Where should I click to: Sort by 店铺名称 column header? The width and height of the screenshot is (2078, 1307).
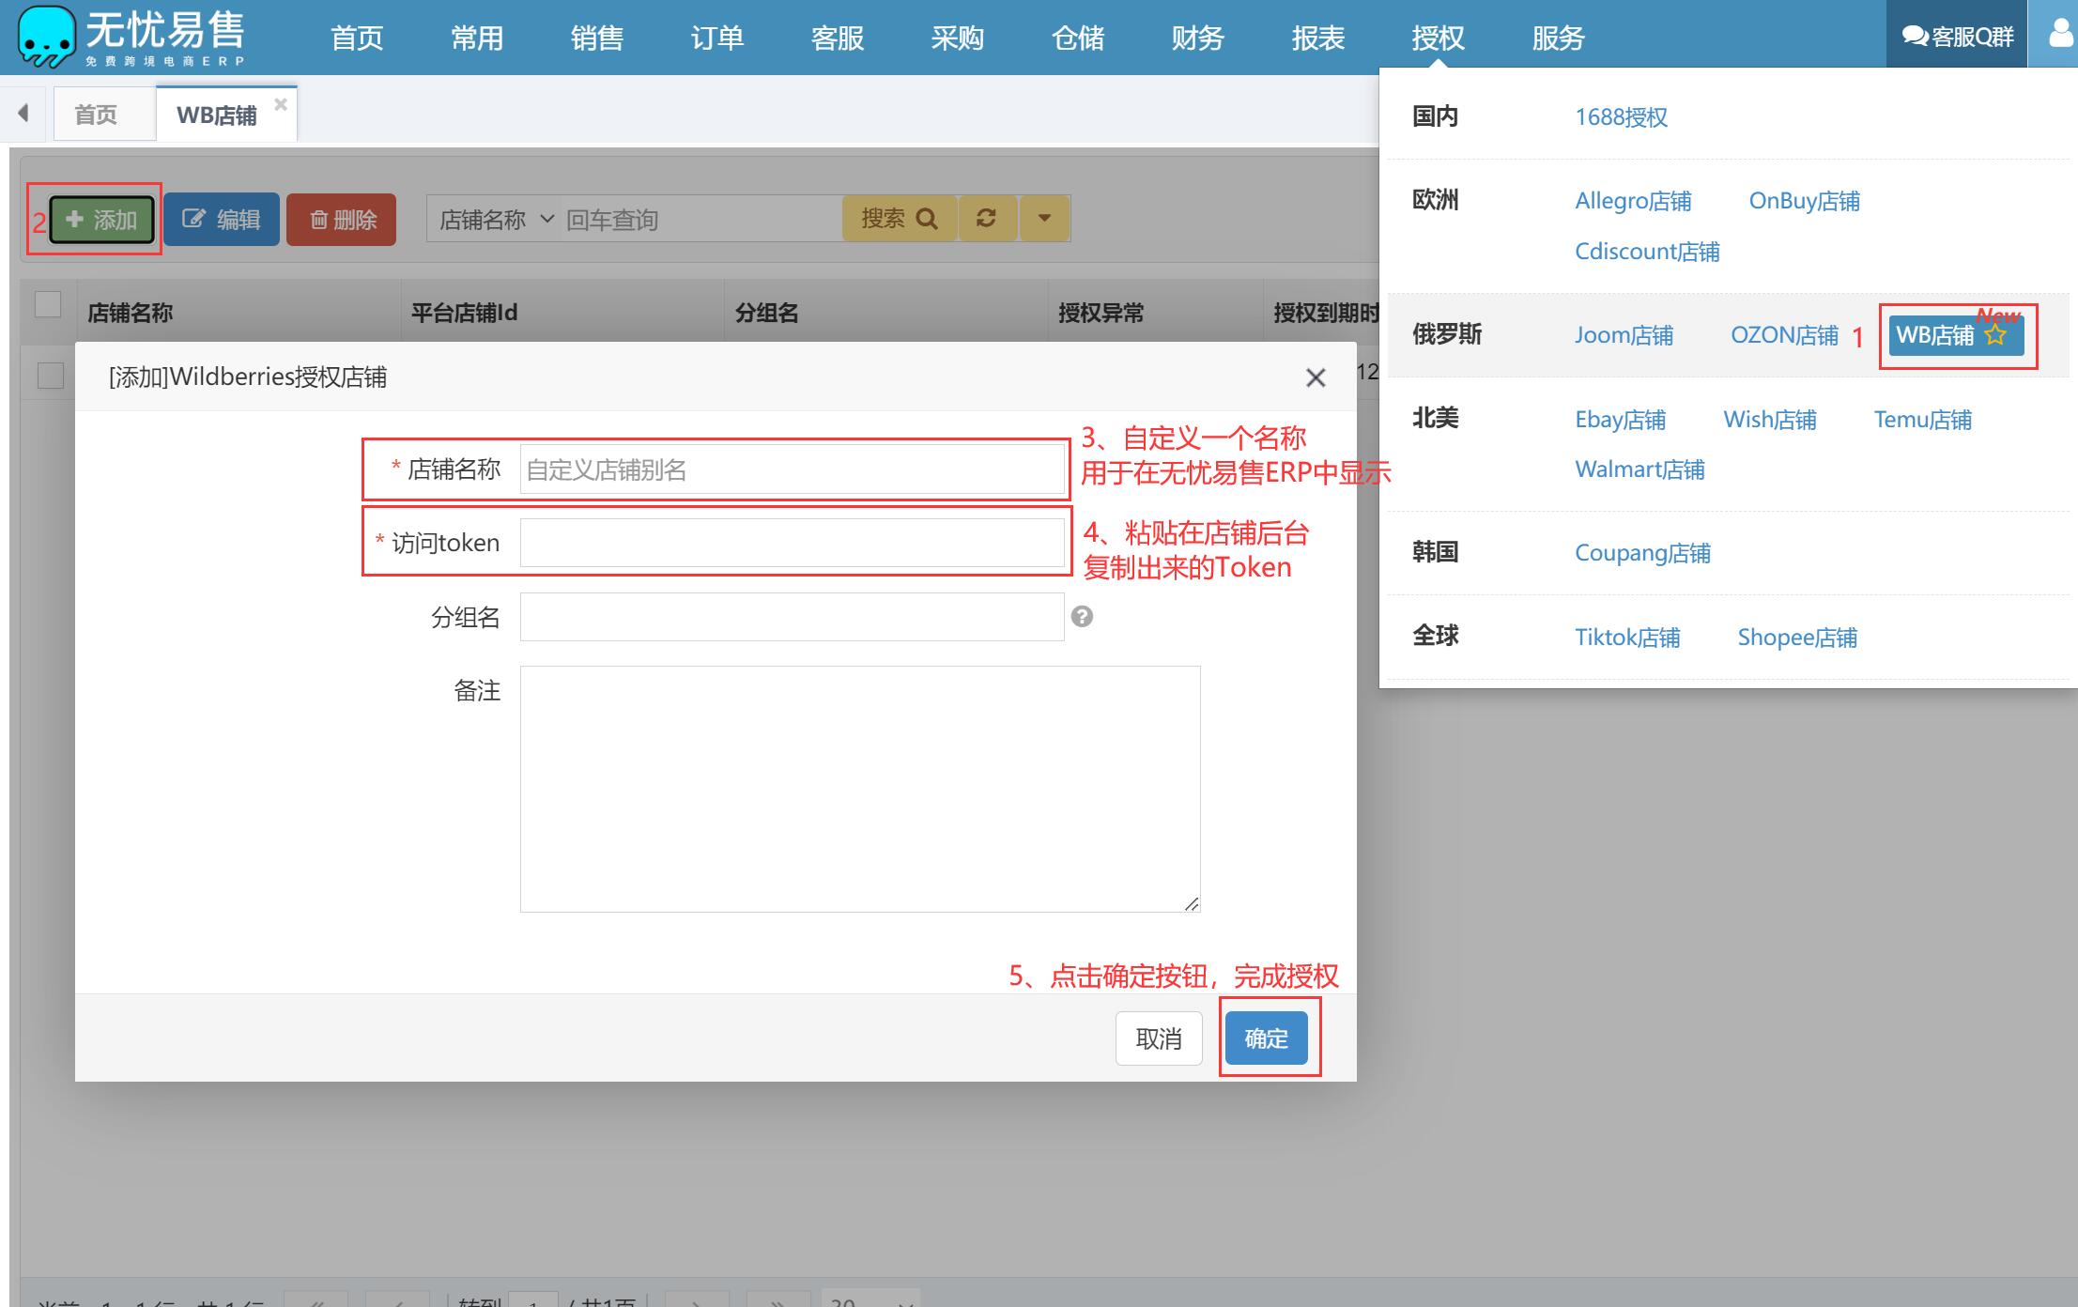[130, 313]
